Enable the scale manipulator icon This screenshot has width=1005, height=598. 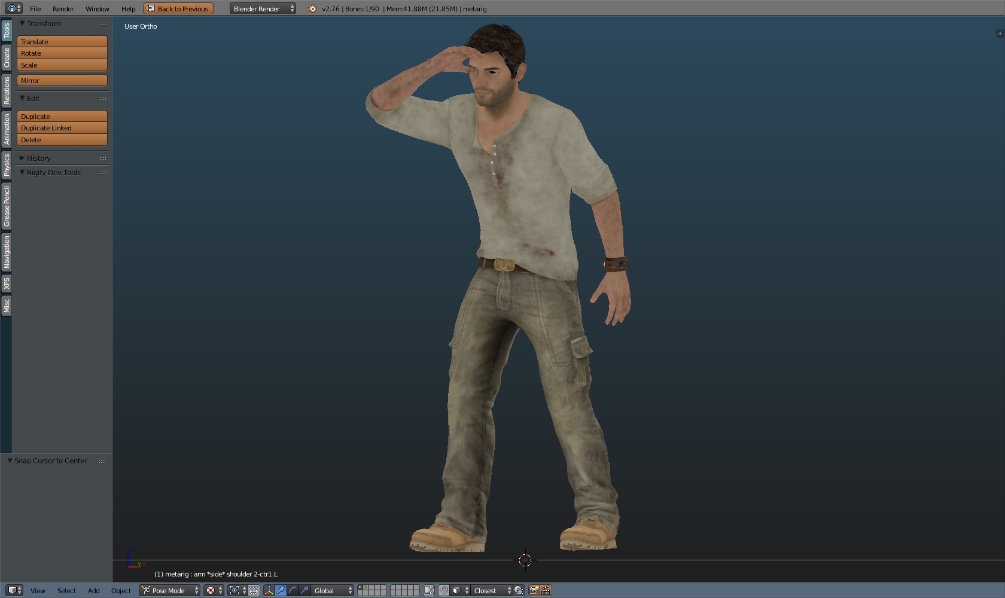pyautogui.click(x=304, y=590)
